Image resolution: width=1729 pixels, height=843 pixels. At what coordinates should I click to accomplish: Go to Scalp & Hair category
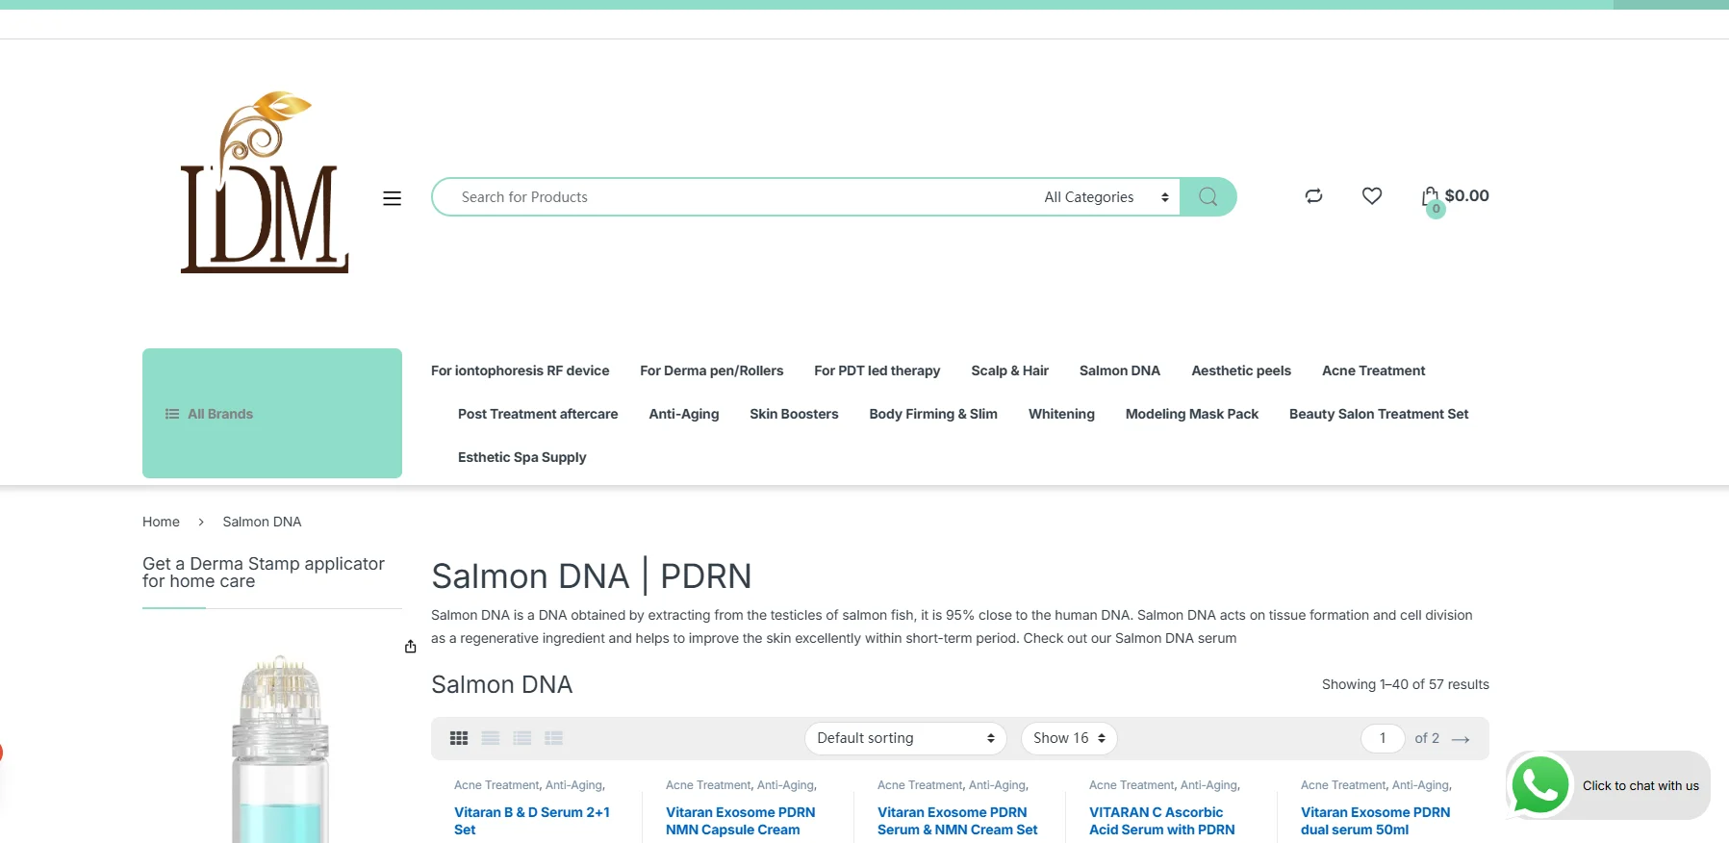[1009, 370]
